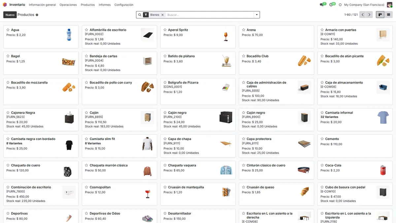Toggle favorite star for Cemento
Screen dimensions: 396x223
click(322, 139)
